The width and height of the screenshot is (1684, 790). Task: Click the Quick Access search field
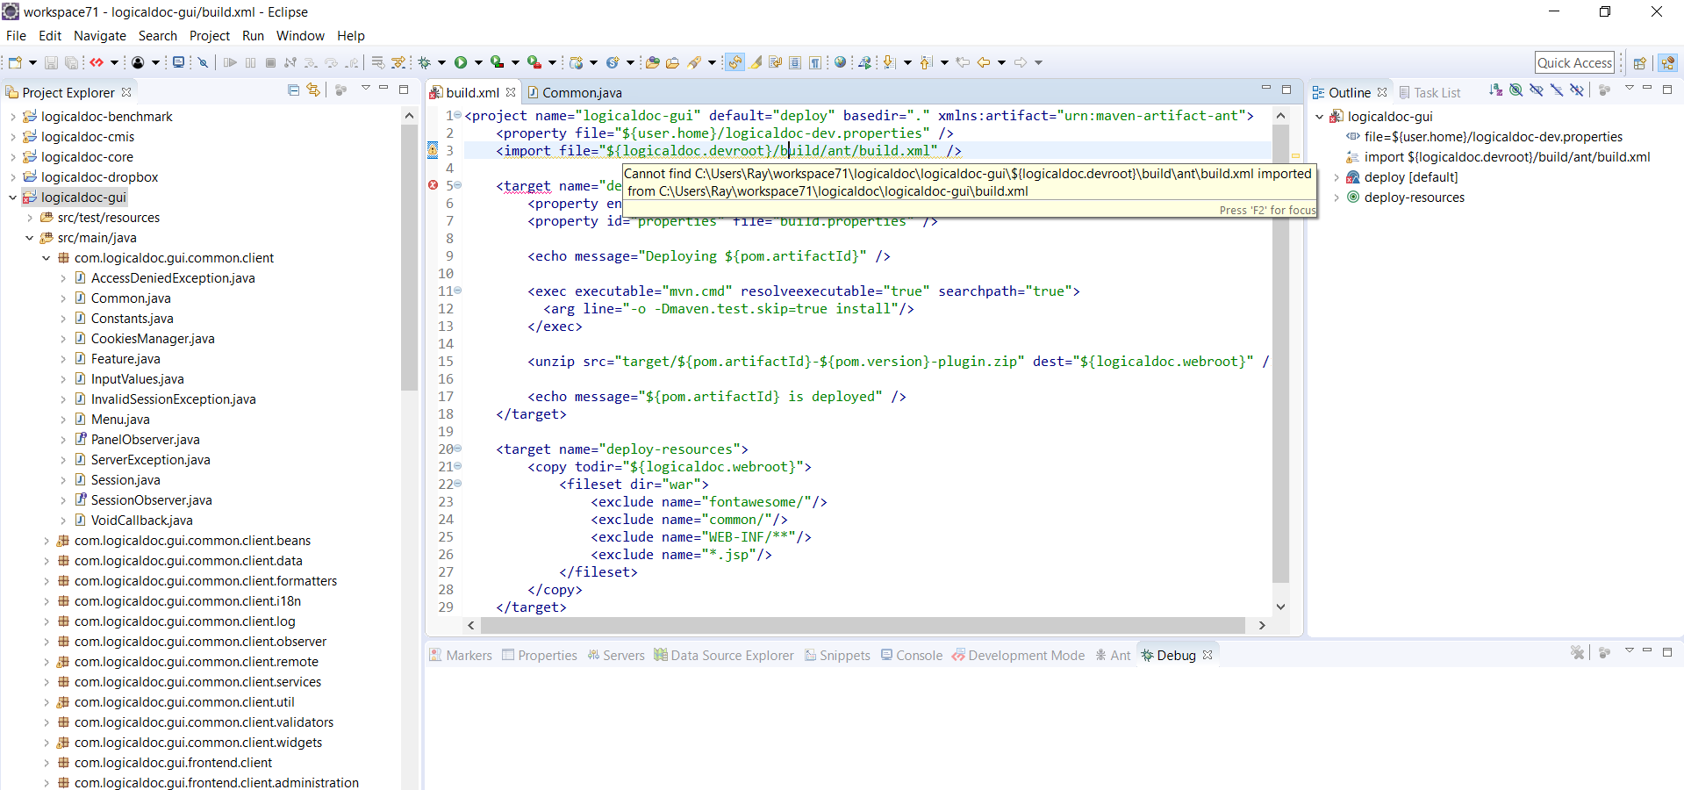[1574, 62]
